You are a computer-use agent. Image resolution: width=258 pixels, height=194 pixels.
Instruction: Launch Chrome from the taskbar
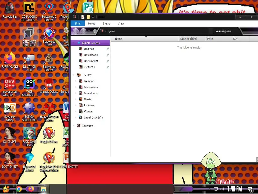(x=19, y=189)
